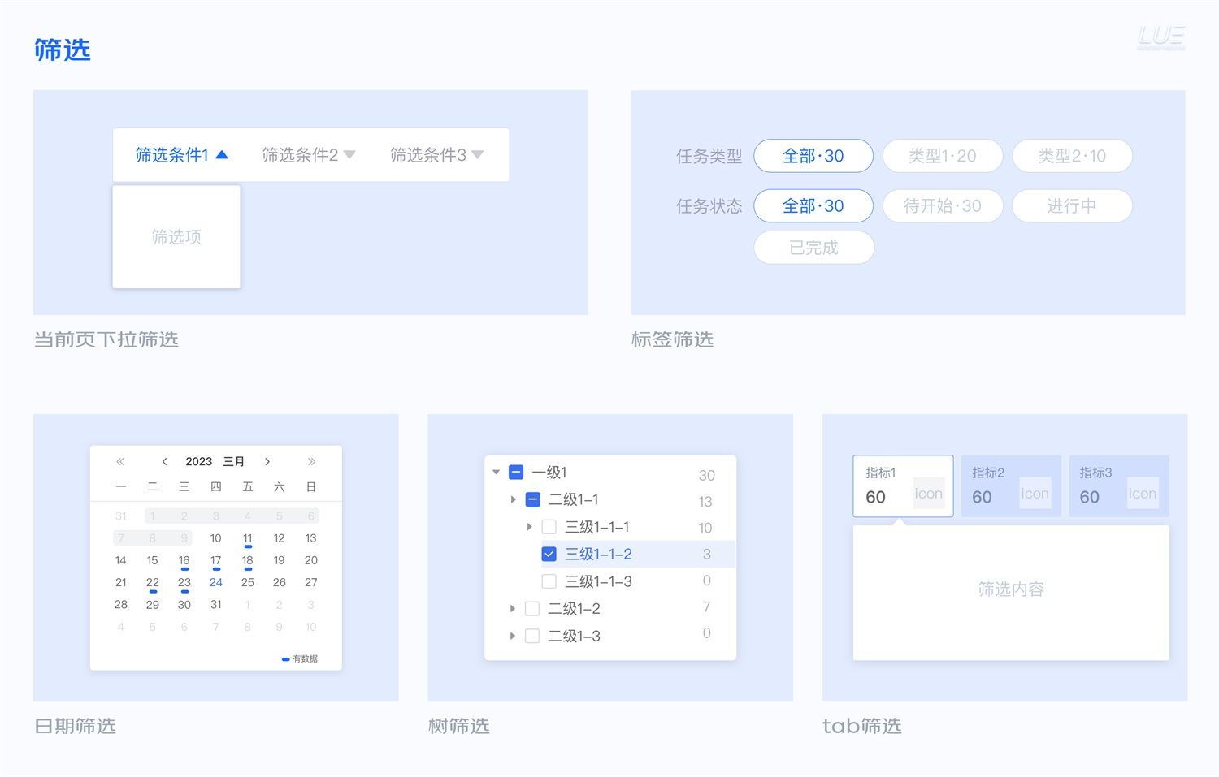Open the 筛选条件2 dropdown
1219x777 pixels.
point(309,155)
